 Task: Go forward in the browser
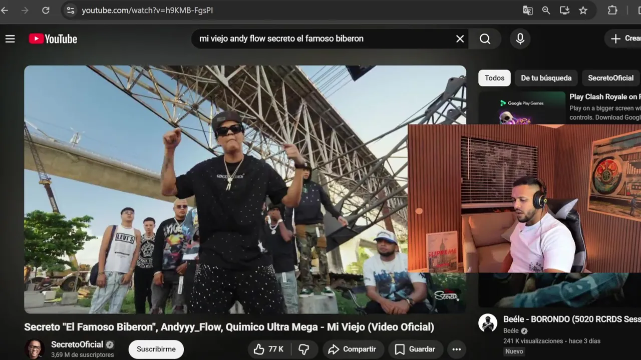(25, 10)
